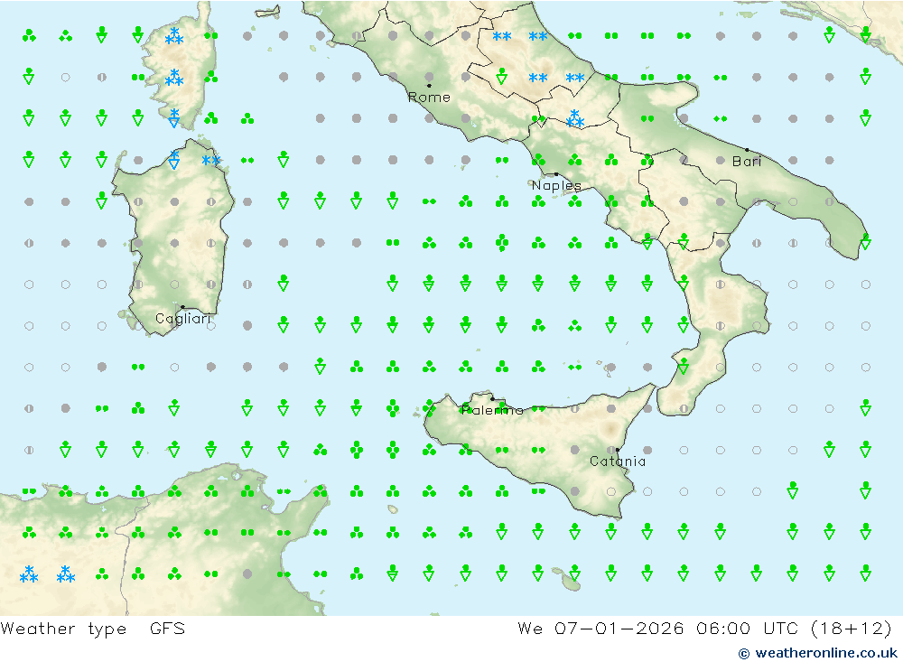Click the Palermo city marker dot
903x662 pixels.
pyautogui.click(x=492, y=398)
